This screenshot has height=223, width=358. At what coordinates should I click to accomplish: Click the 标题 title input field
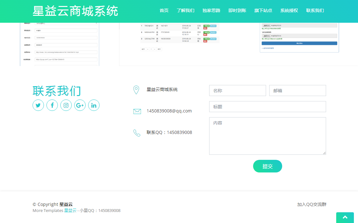267,106
